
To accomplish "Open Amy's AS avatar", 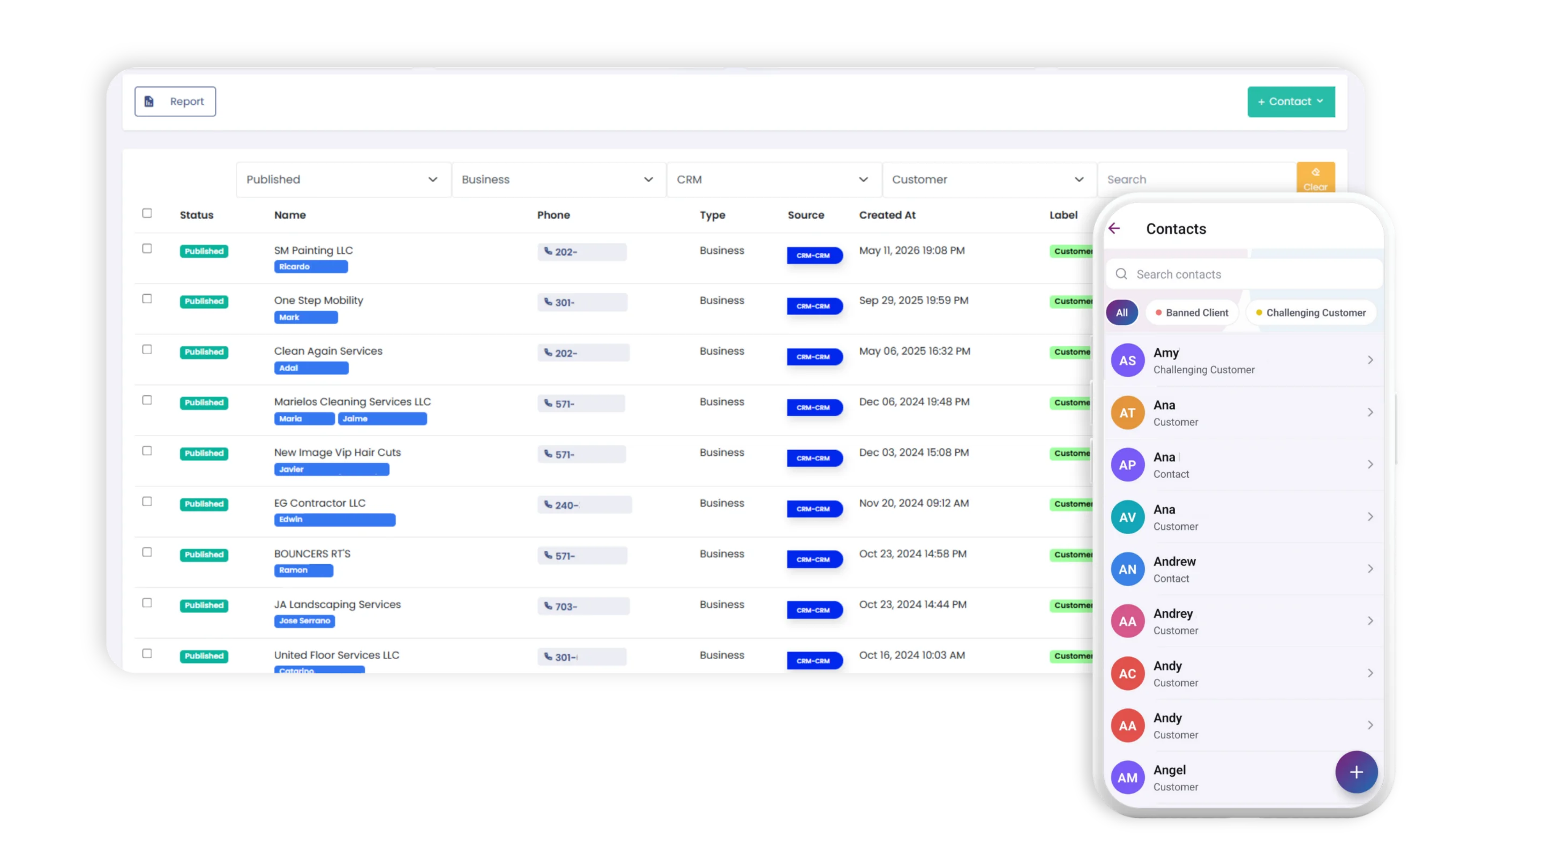I will [x=1127, y=360].
